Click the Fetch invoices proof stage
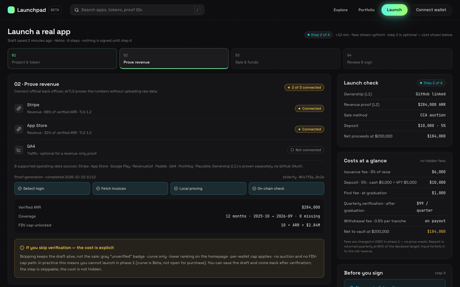Screen dimensions: 460x287 click(130, 188)
